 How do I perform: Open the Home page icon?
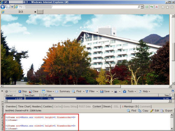pyautogui.click(x=163, y=7)
